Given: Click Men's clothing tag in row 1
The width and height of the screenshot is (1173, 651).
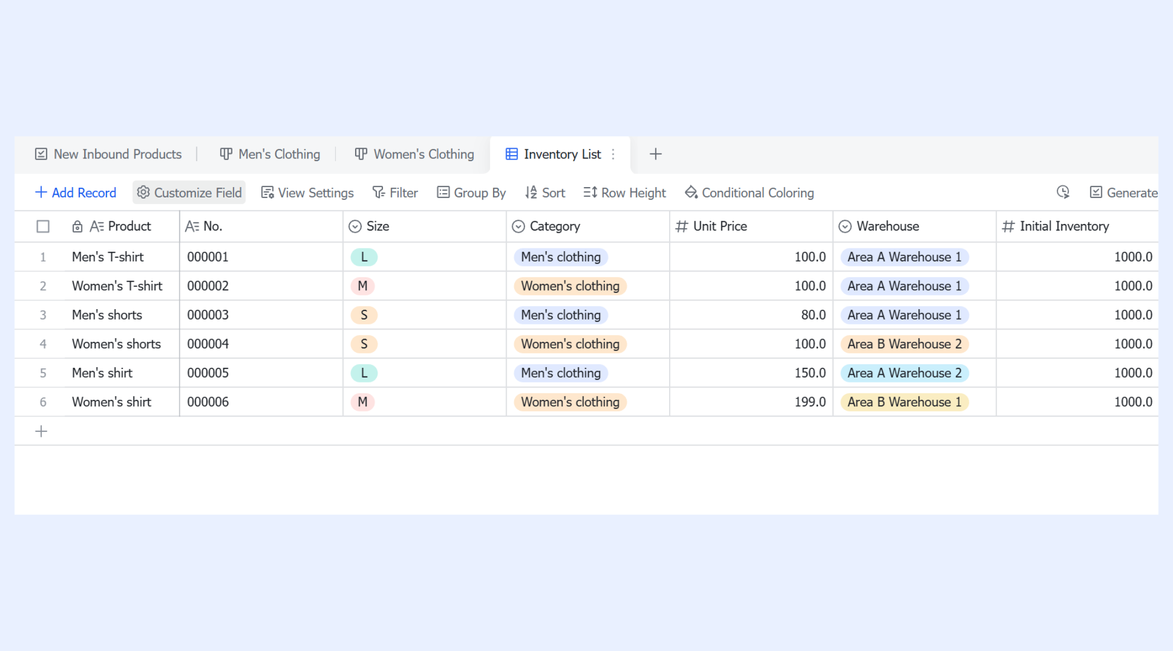Looking at the screenshot, I should click(561, 257).
